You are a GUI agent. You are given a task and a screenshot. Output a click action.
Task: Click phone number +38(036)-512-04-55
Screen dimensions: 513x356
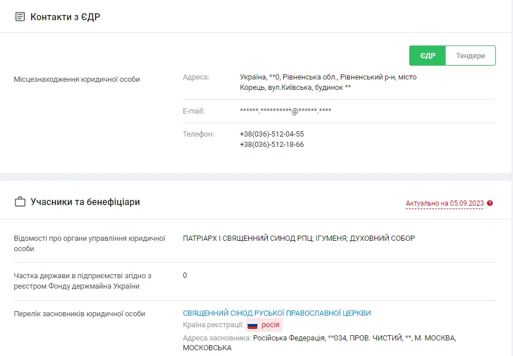(272, 134)
